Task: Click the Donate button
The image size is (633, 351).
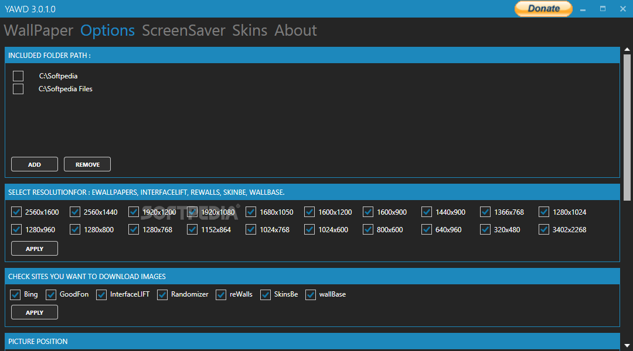Action: pos(543,8)
